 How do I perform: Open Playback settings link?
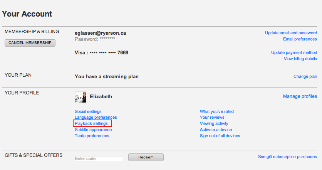coord(91,123)
